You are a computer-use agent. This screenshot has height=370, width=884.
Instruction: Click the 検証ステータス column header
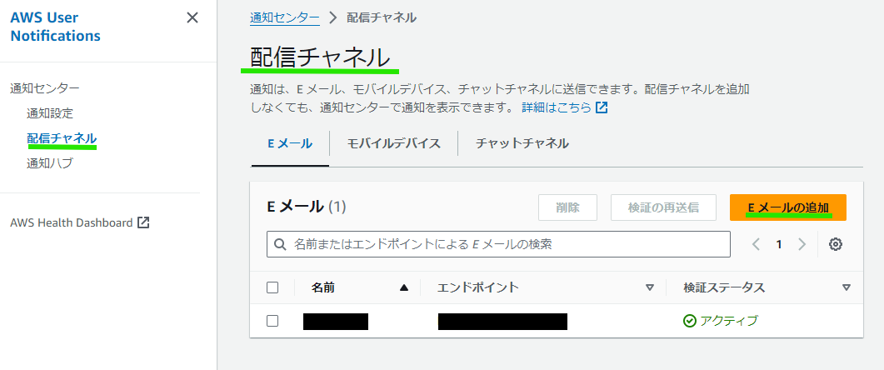point(724,287)
